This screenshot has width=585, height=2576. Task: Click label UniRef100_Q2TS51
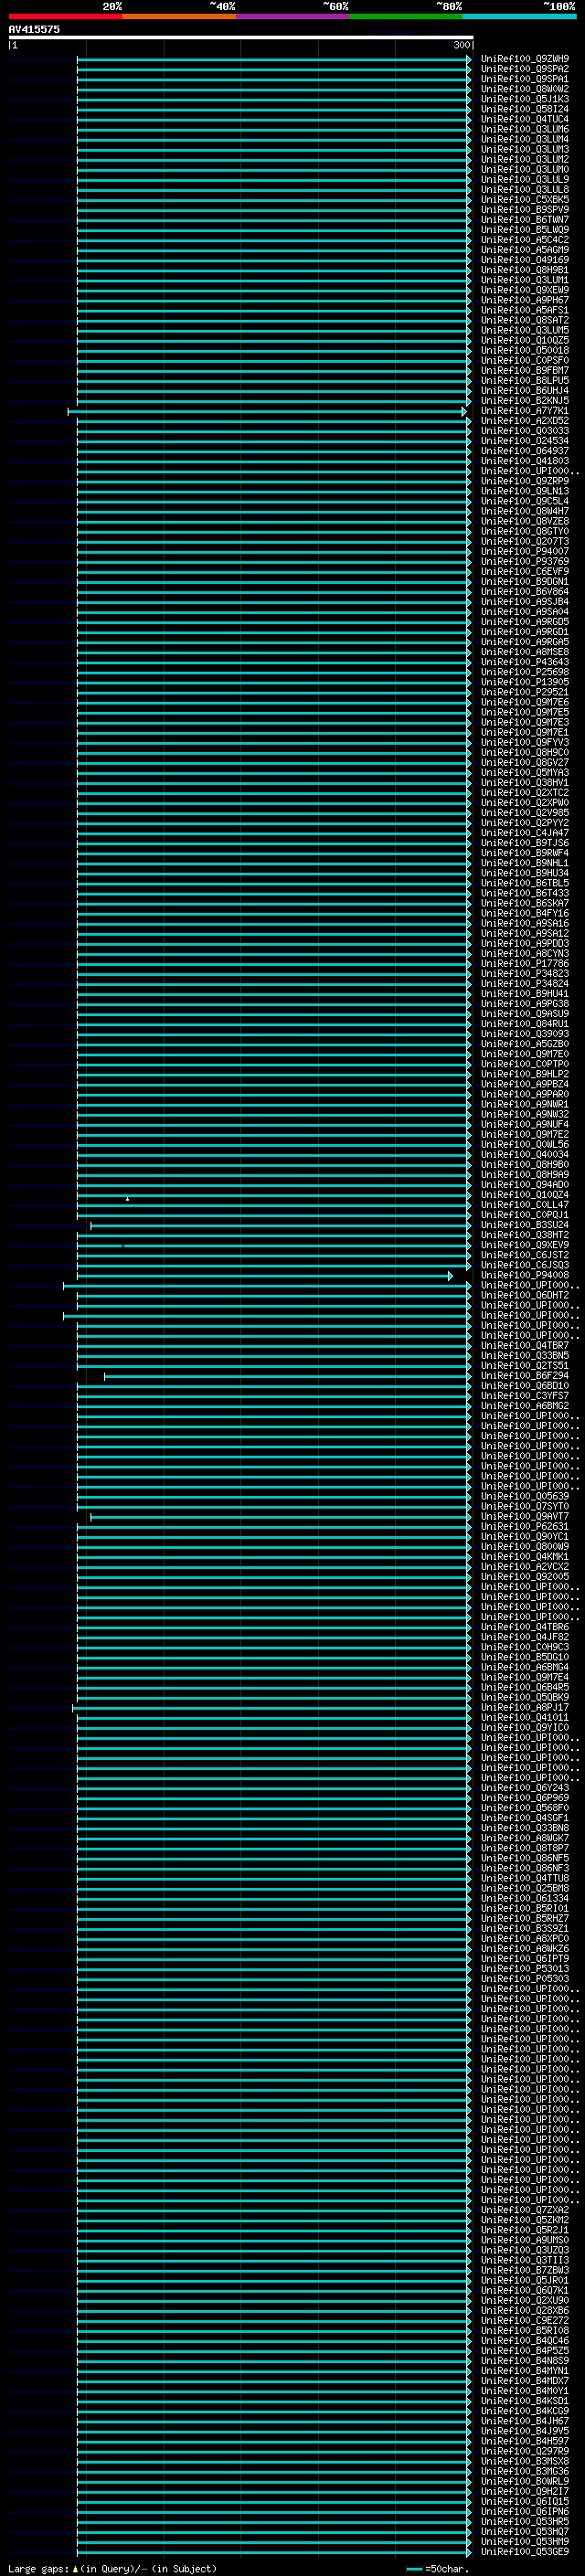click(x=525, y=1366)
